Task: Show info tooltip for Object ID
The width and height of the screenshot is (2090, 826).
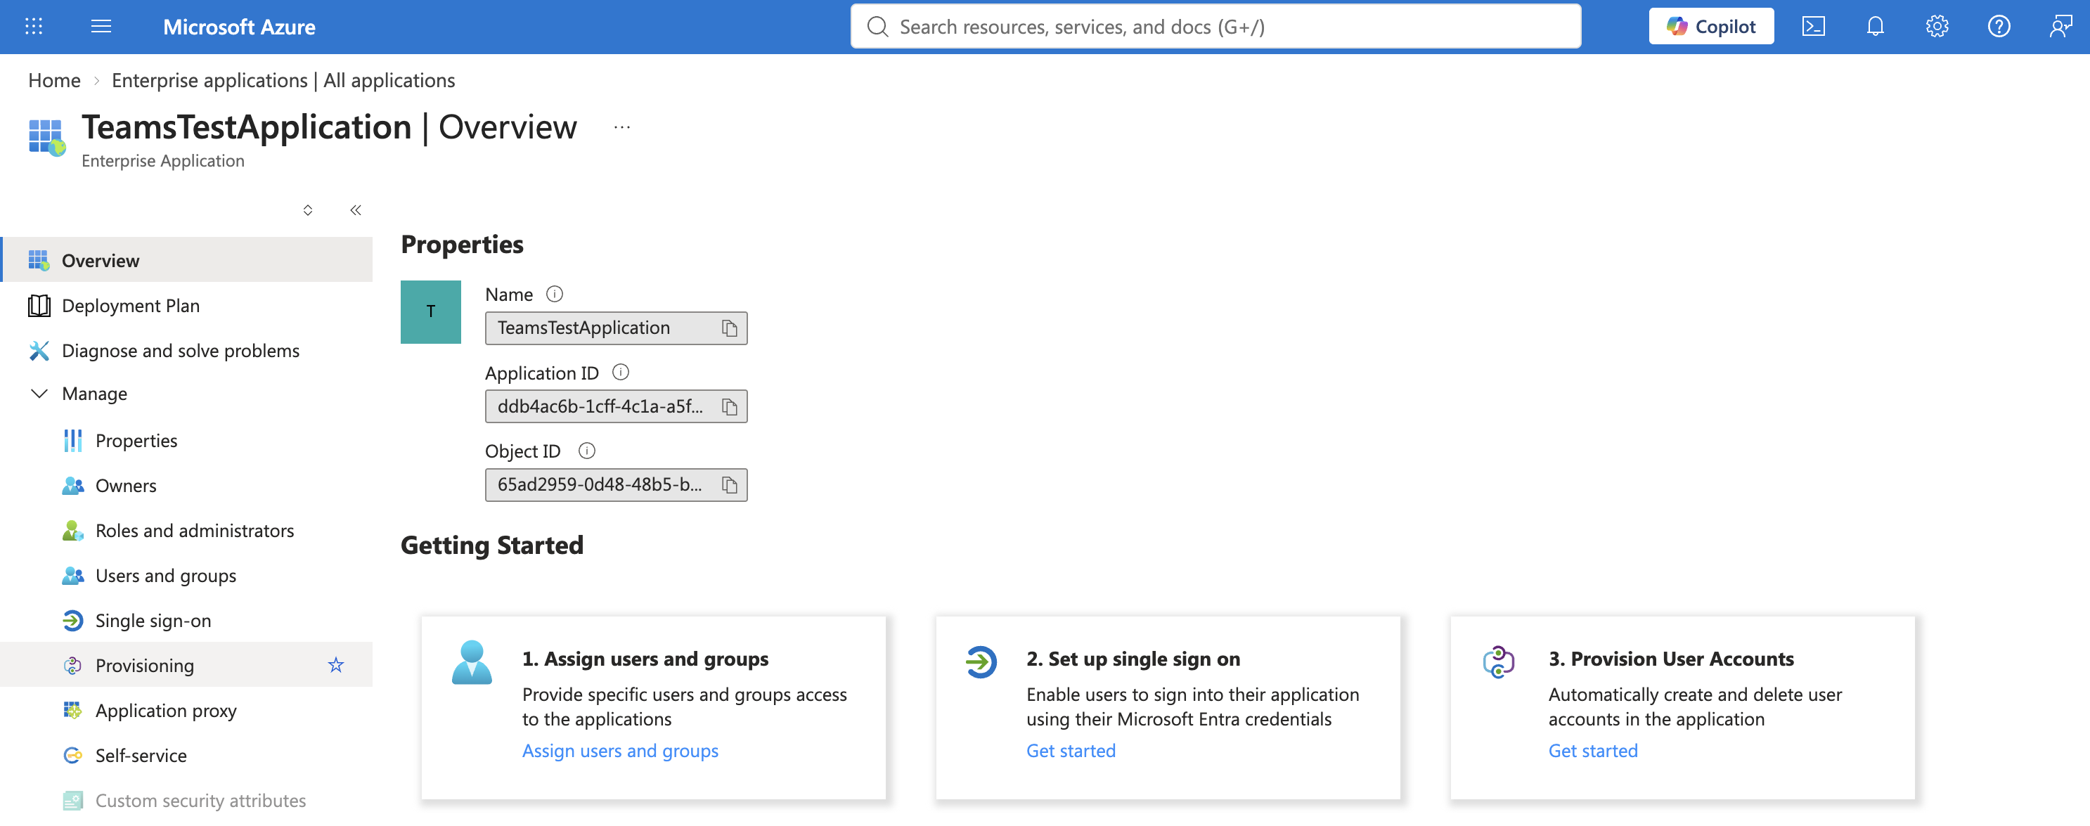Action: click(x=586, y=451)
